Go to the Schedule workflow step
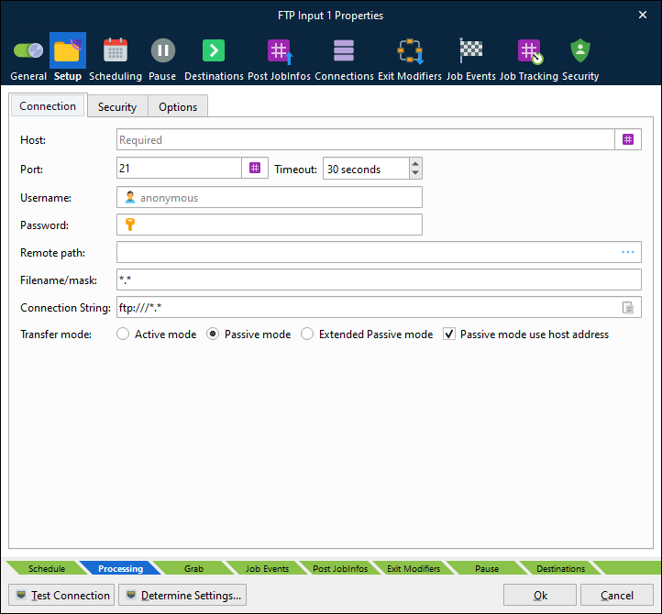 pos(47,568)
